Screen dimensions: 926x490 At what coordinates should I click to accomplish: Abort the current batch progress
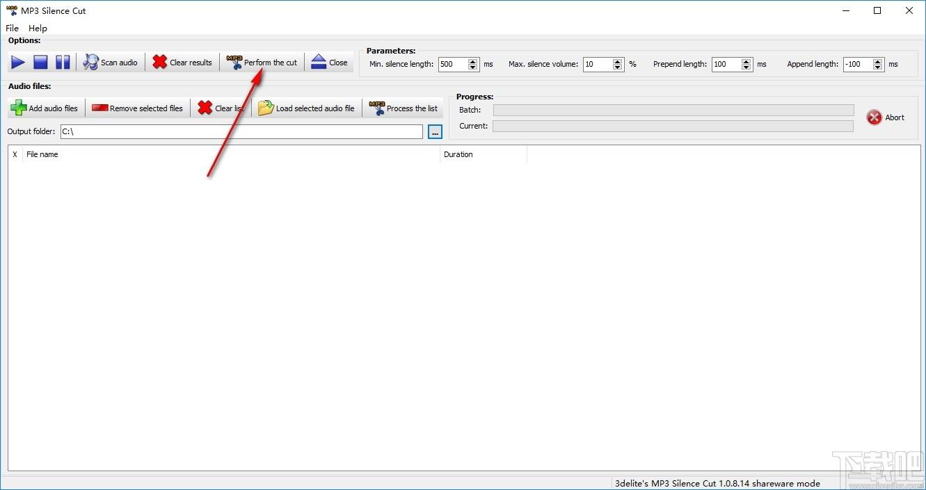click(x=886, y=117)
